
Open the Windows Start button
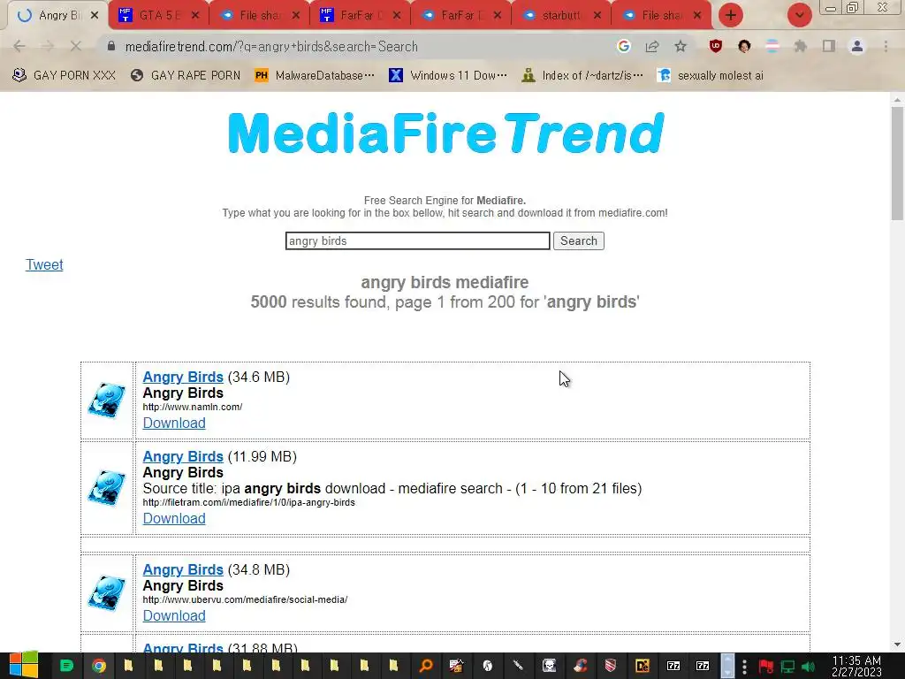pos(24,666)
